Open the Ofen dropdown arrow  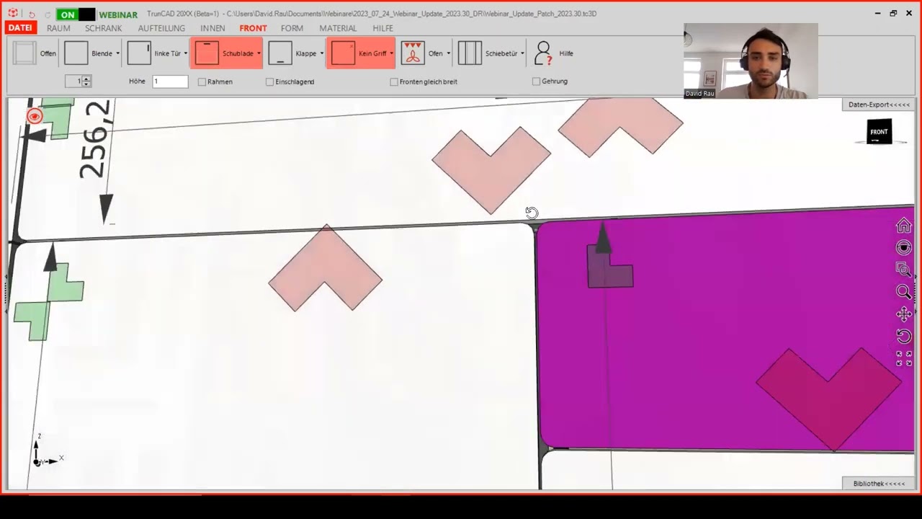448,53
